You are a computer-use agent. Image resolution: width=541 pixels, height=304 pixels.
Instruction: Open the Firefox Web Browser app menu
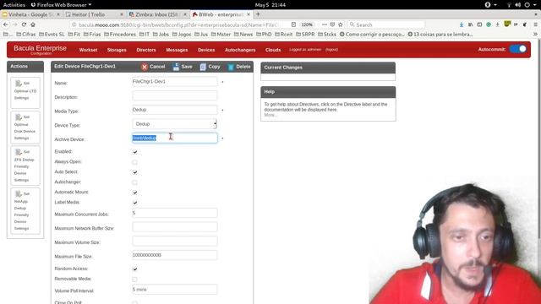coord(61,5)
